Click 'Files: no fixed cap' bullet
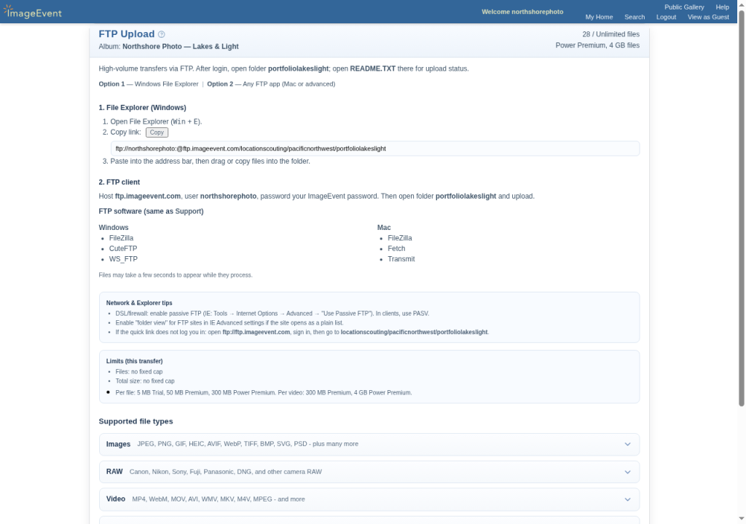 tap(139, 372)
